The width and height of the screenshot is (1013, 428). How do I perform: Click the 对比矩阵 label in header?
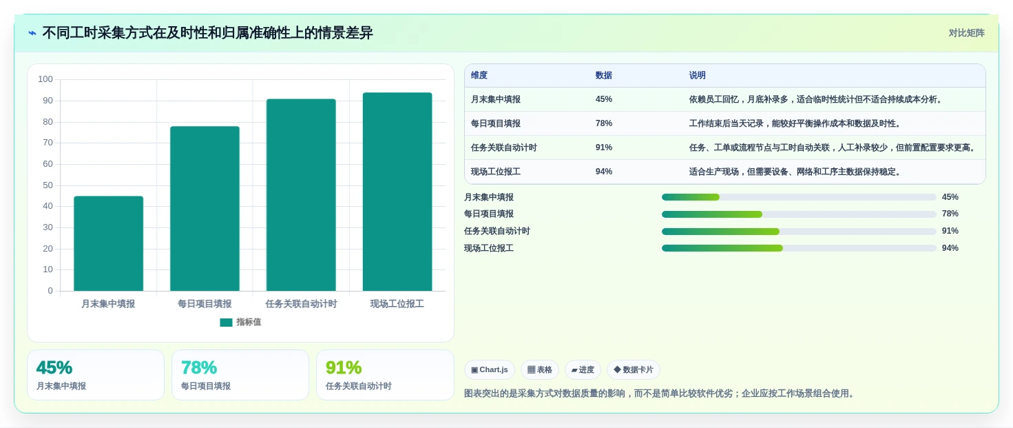[x=966, y=33]
